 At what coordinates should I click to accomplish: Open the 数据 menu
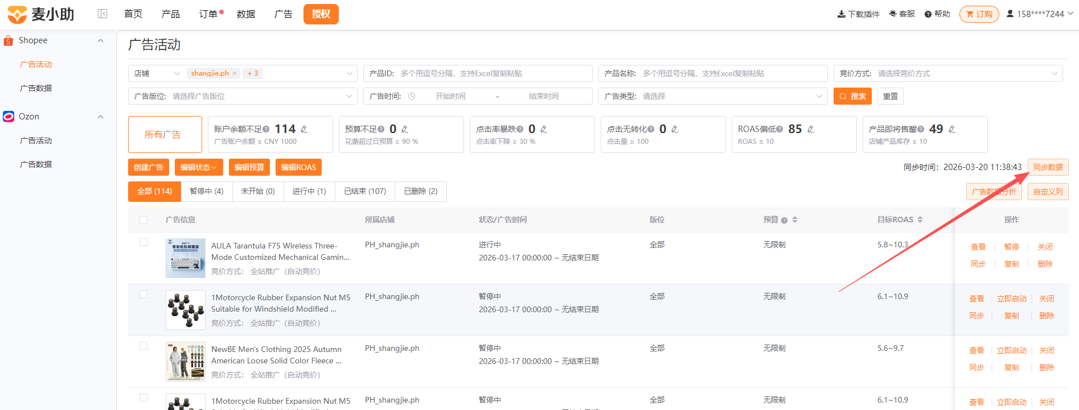[x=246, y=14]
